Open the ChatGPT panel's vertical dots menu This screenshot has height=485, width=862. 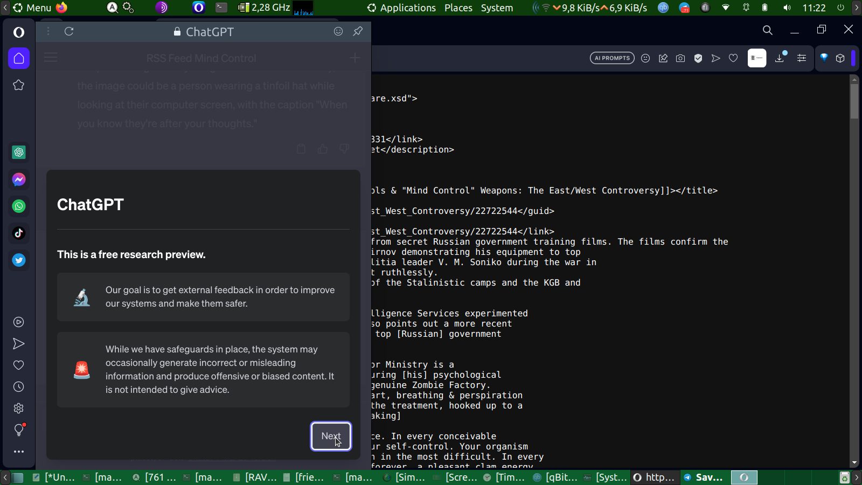coord(48,31)
